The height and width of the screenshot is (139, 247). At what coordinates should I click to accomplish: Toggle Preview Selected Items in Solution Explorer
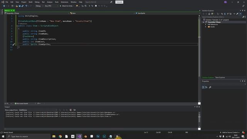point(240,14)
